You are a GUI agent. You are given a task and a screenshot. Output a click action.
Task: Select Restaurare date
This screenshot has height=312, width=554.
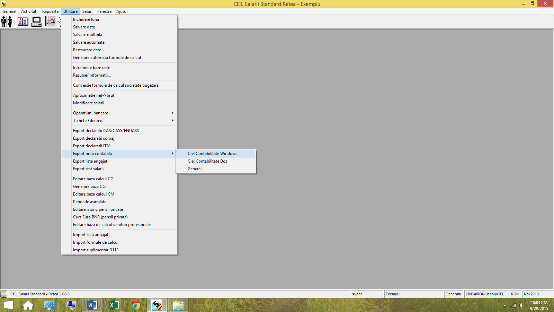point(119,50)
